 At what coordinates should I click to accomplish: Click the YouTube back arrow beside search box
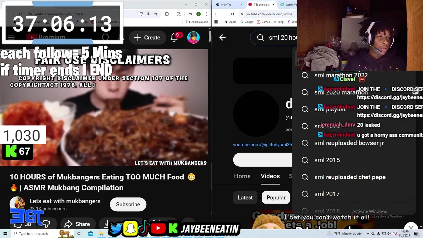(x=222, y=38)
